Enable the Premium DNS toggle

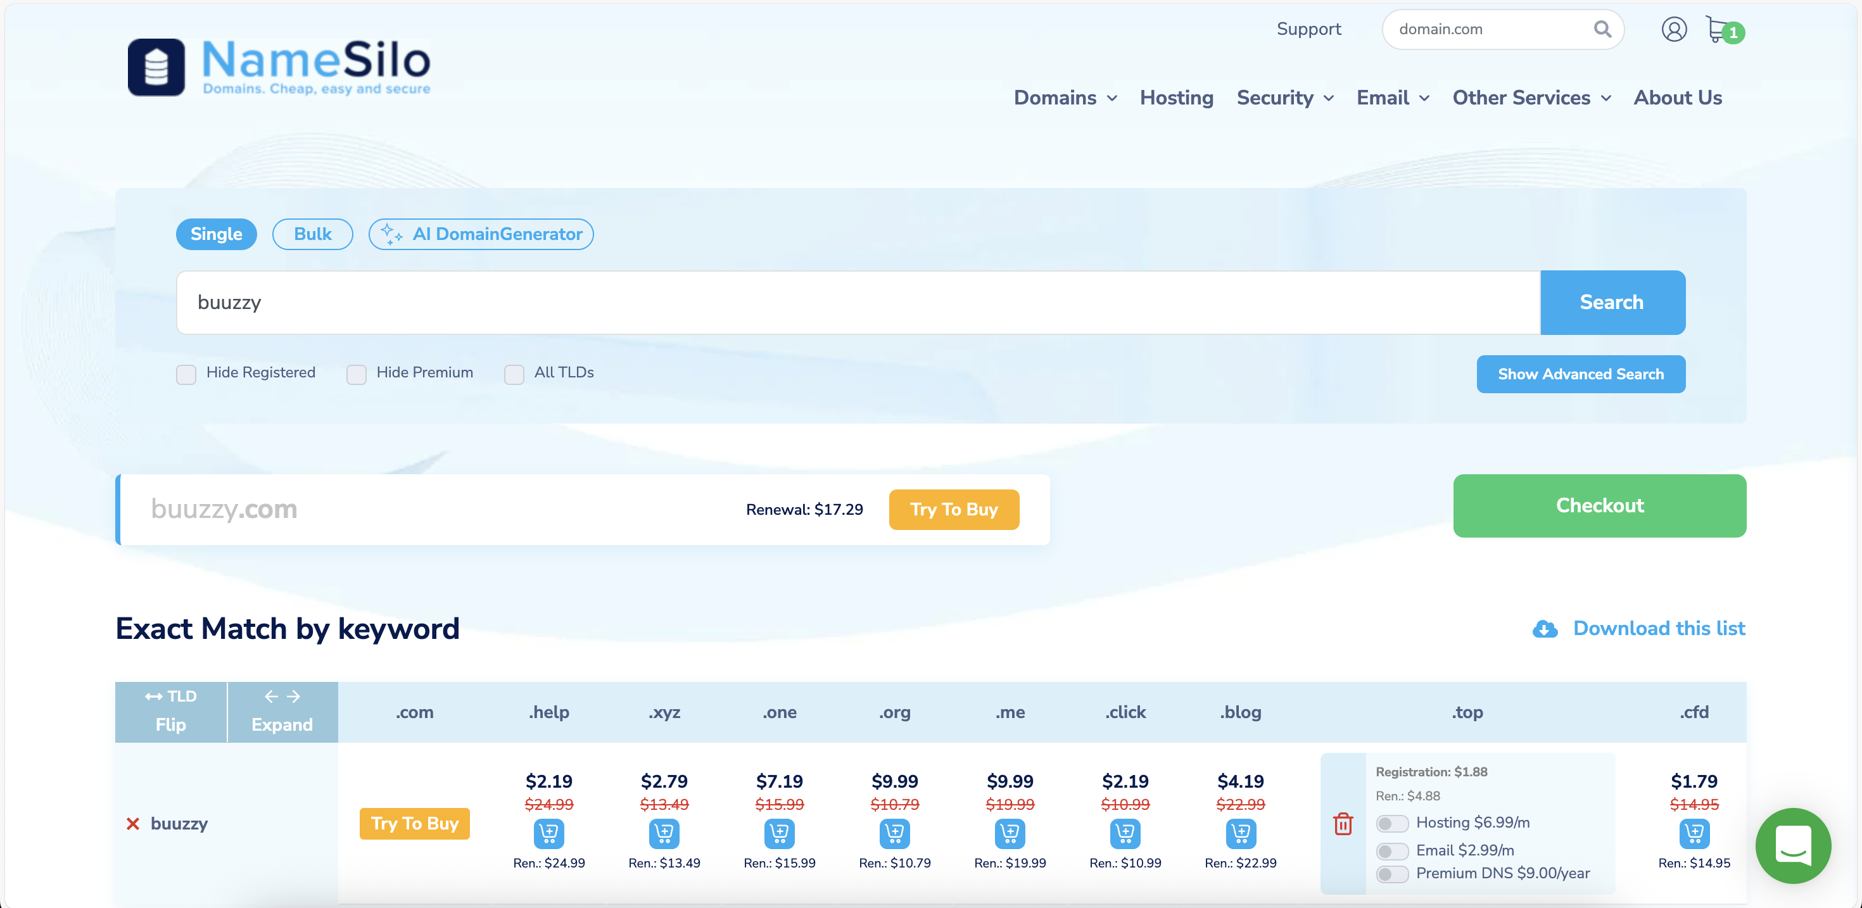pos(1391,874)
